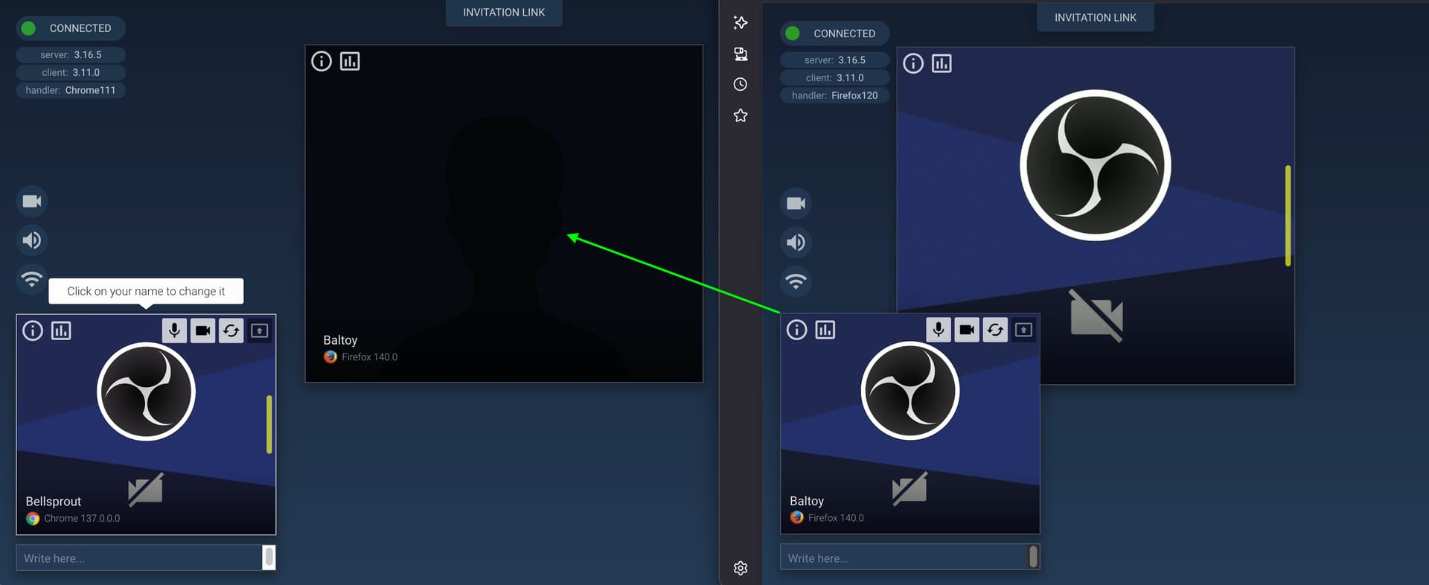Click the Chrome 137.0.0.0 label on Bellsprout's tile
The image size is (1429, 585).
[82, 519]
